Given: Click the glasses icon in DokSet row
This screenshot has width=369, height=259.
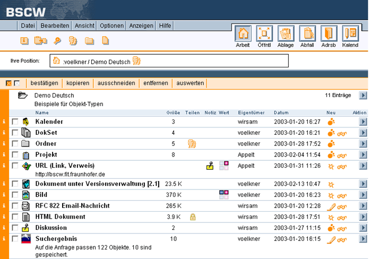Looking at the screenshot, I should point(342,133).
